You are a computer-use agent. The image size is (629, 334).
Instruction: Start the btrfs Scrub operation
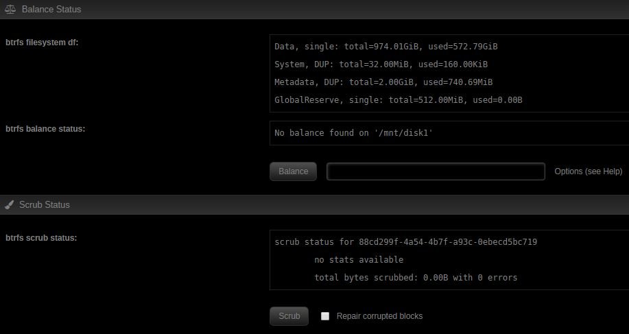(x=289, y=316)
